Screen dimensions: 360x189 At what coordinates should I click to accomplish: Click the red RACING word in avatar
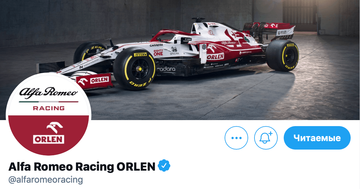click(x=49, y=108)
